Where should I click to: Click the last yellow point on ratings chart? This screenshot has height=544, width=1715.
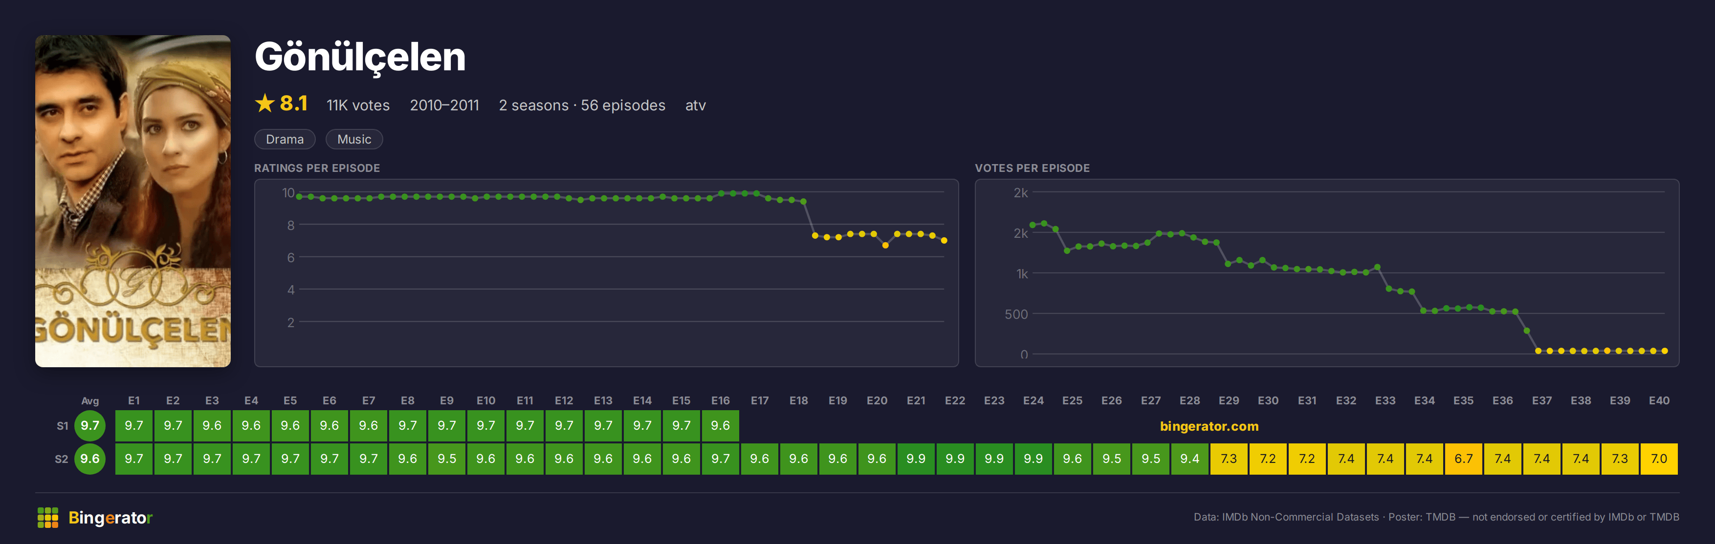click(x=944, y=241)
